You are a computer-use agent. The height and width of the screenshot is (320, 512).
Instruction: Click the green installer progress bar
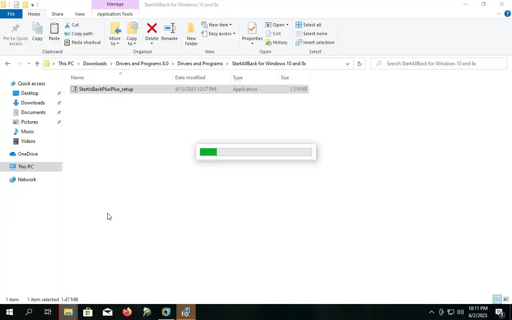pyautogui.click(x=256, y=152)
